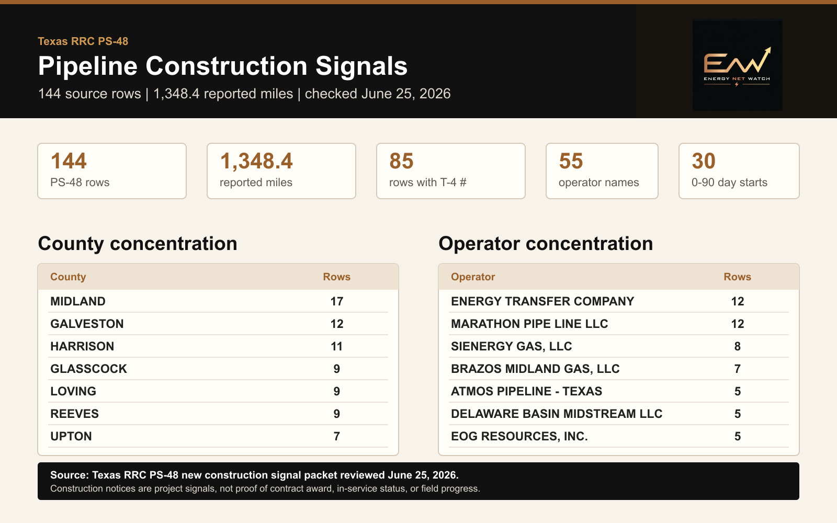Select the UPTON county row
837x523 pixels.
click(x=218, y=436)
